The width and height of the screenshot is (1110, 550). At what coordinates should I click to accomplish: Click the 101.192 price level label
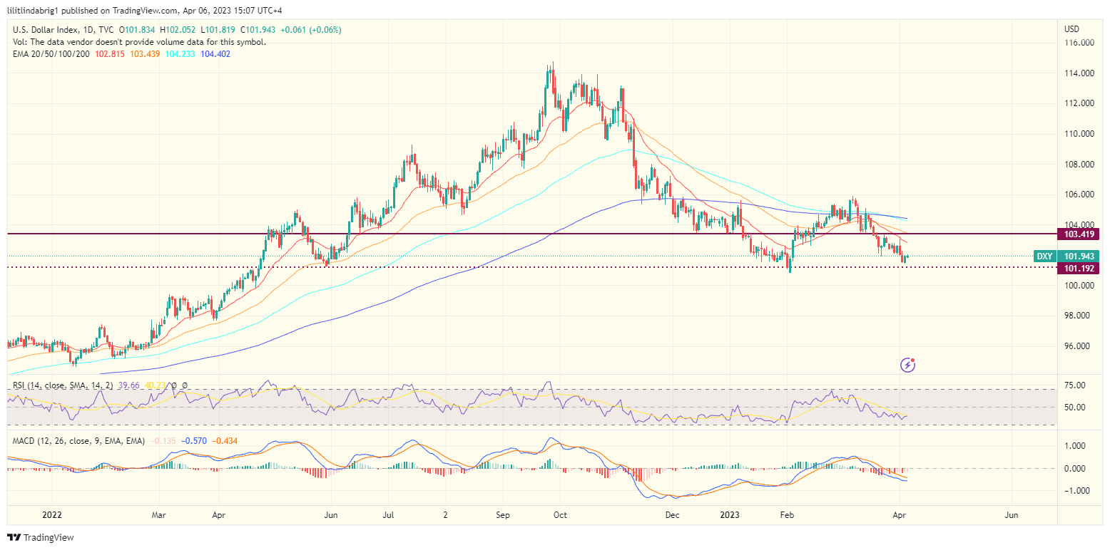point(1077,269)
